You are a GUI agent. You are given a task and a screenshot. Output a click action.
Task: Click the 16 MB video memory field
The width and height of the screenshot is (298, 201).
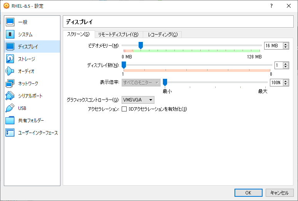[x=274, y=46]
